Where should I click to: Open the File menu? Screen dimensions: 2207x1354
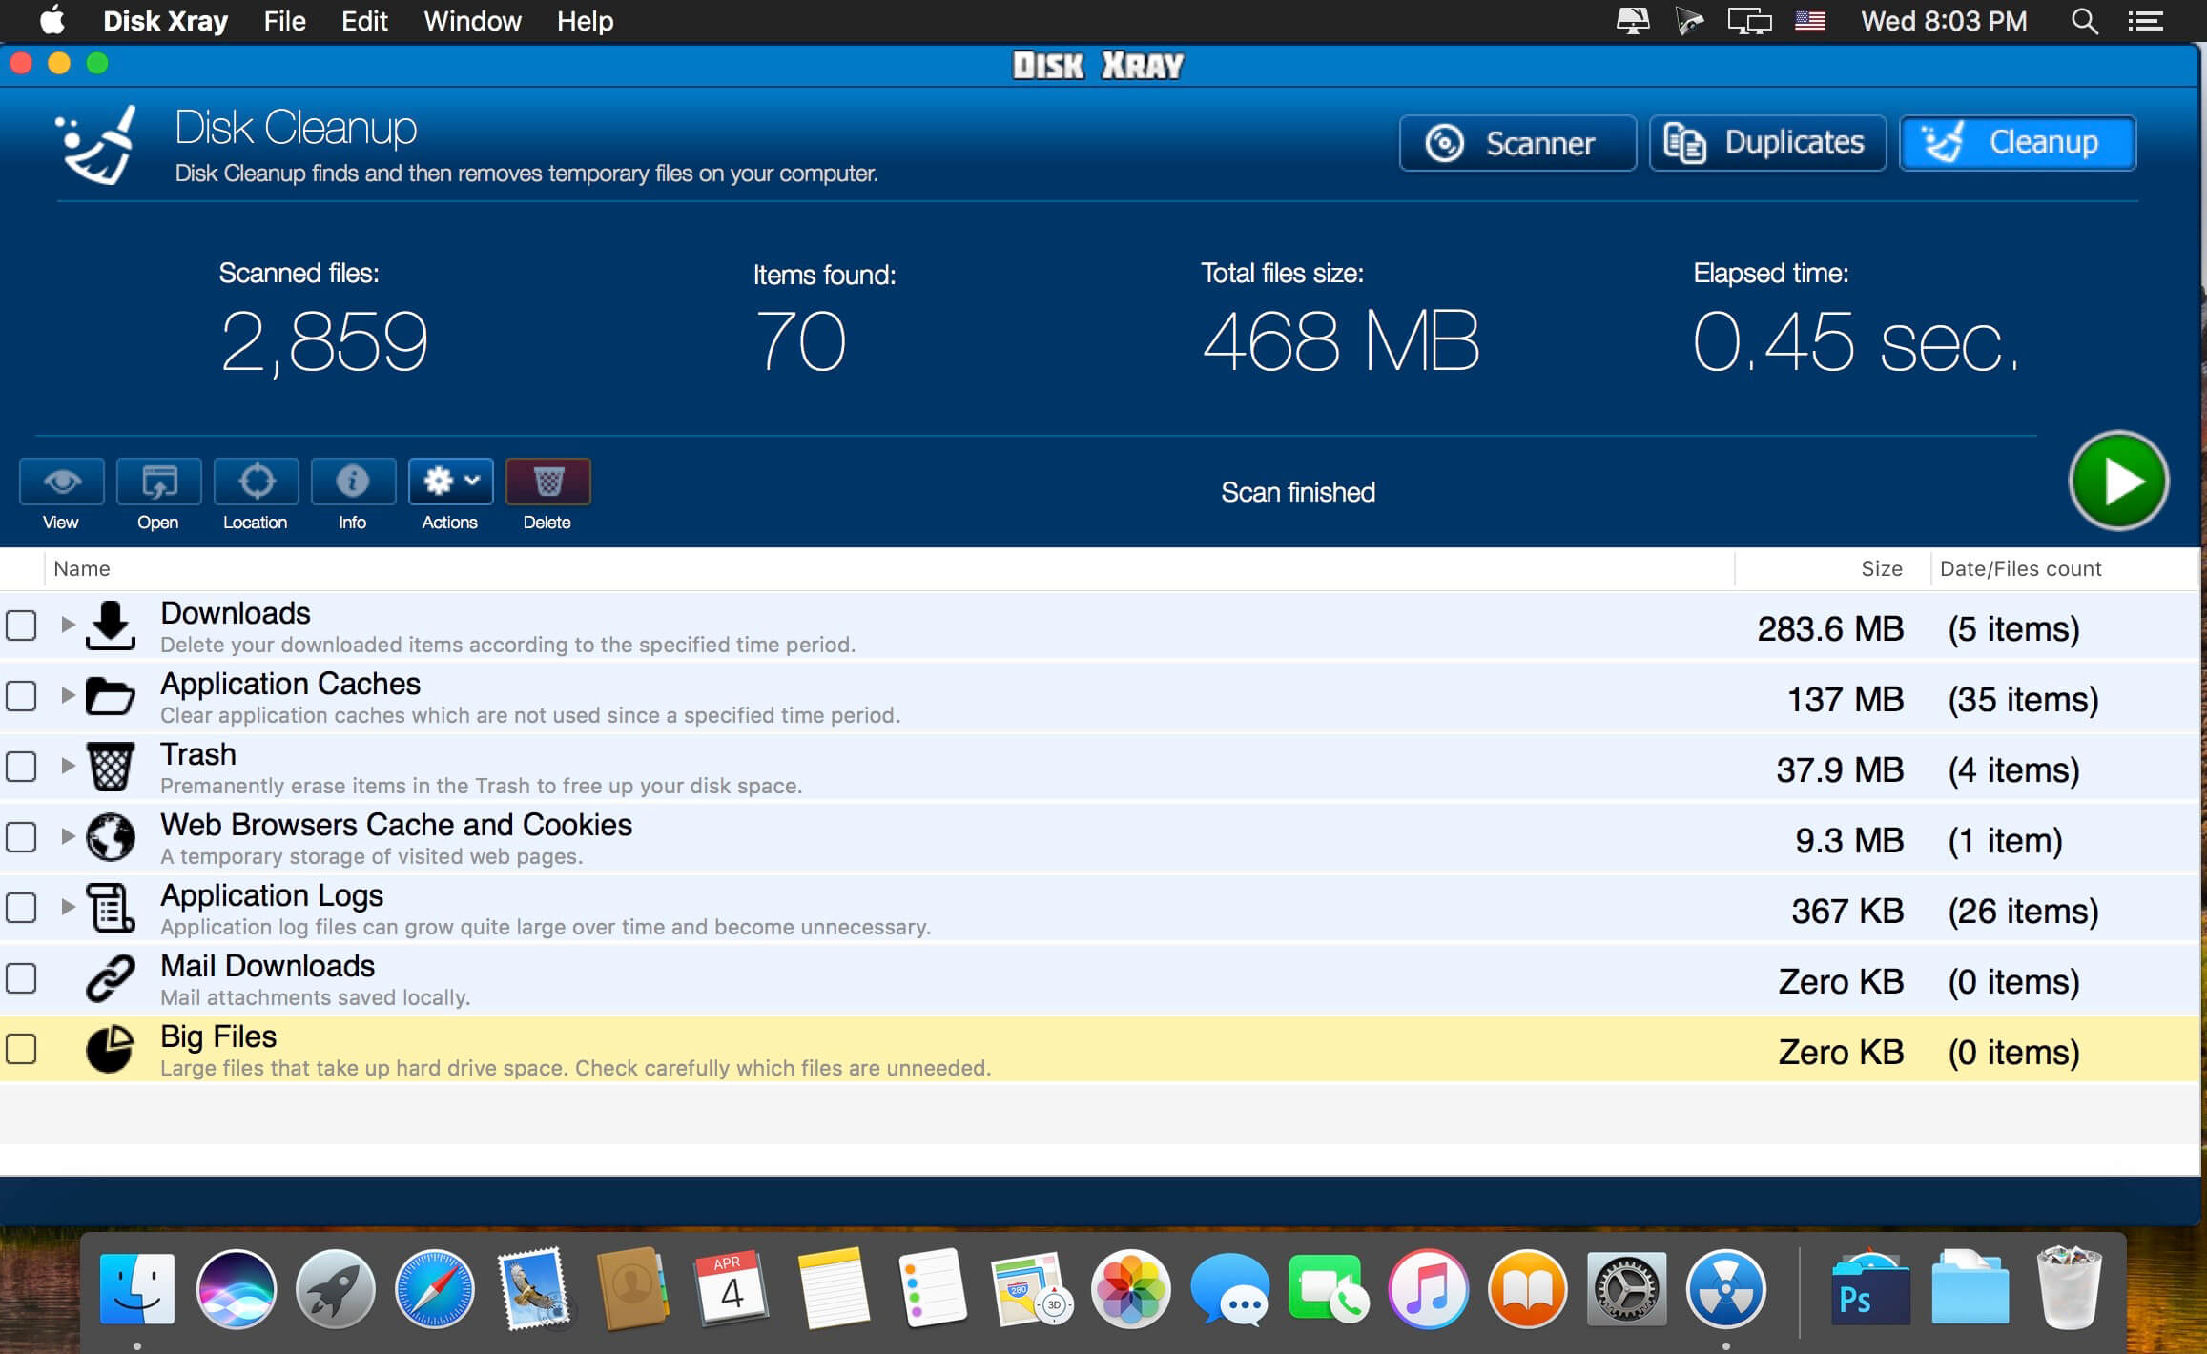284,21
